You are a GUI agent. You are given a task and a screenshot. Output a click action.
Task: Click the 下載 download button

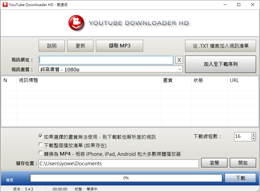(241, 178)
